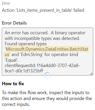Click the 'correct inputs.' final line
The width and height of the screenshot is (95, 110).
(16, 104)
